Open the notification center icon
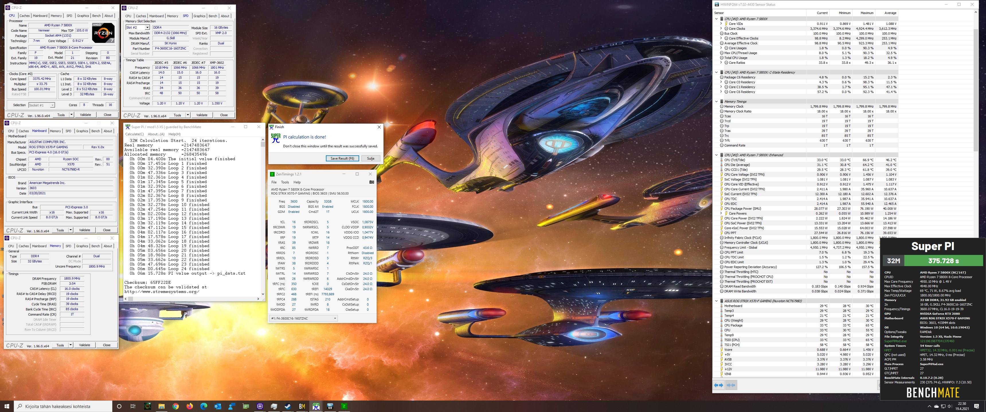 [x=977, y=406]
